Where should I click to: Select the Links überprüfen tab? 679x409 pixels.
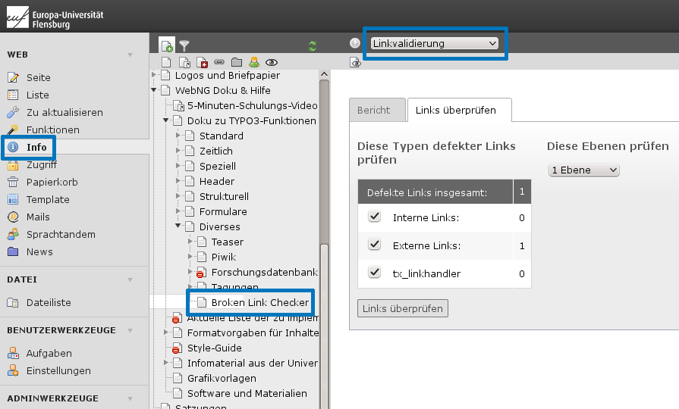(455, 111)
